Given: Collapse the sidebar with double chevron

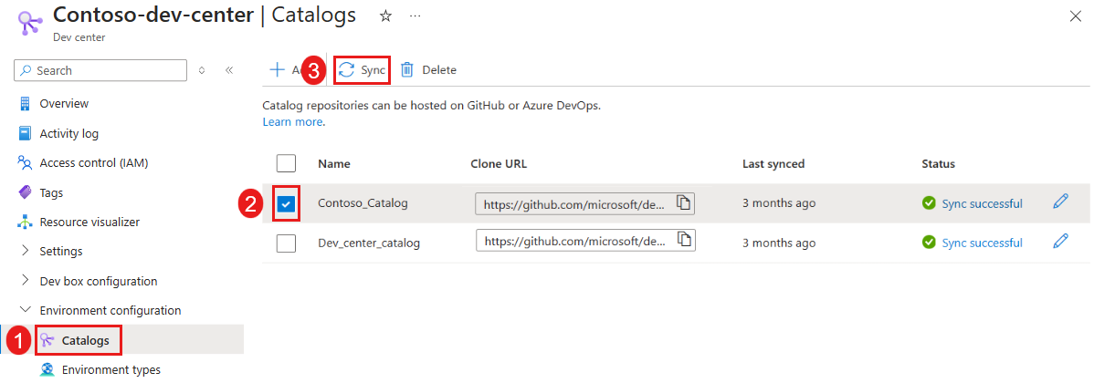Looking at the screenshot, I should tap(229, 70).
